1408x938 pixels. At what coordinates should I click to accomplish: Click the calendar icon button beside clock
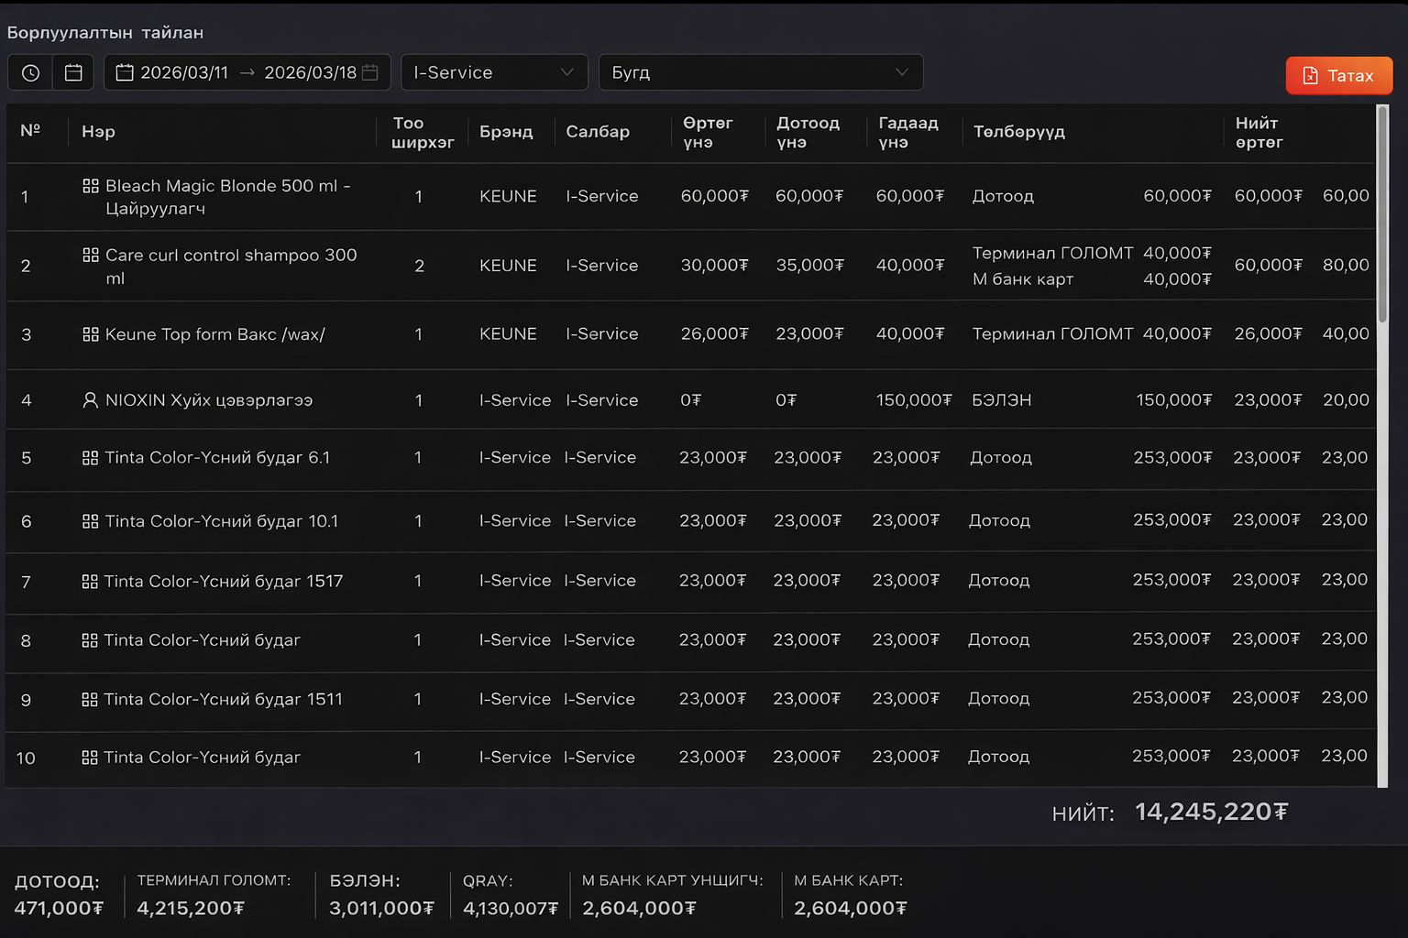[73, 73]
